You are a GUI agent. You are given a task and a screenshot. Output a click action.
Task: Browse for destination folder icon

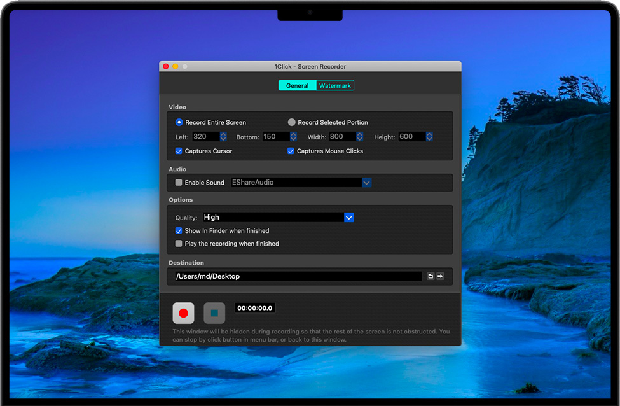tap(431, 276)
